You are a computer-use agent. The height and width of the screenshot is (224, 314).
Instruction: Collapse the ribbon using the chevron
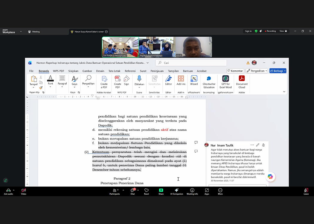coord(284,92)
